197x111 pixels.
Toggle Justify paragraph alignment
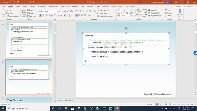coord(85,15)
